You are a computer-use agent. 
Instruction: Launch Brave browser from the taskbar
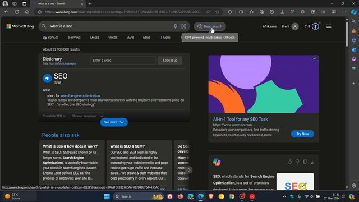click(211, 196)
